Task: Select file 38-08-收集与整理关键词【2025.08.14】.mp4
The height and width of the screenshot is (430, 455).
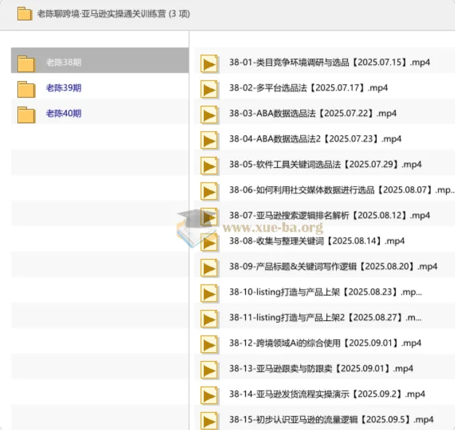Action: [x=317, y=241]
